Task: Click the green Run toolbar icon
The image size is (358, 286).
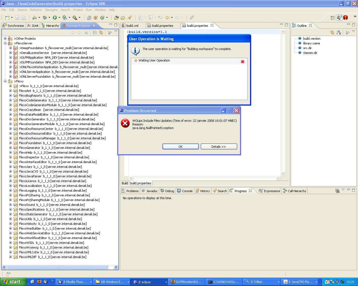Action: click(x=55, y=18)
